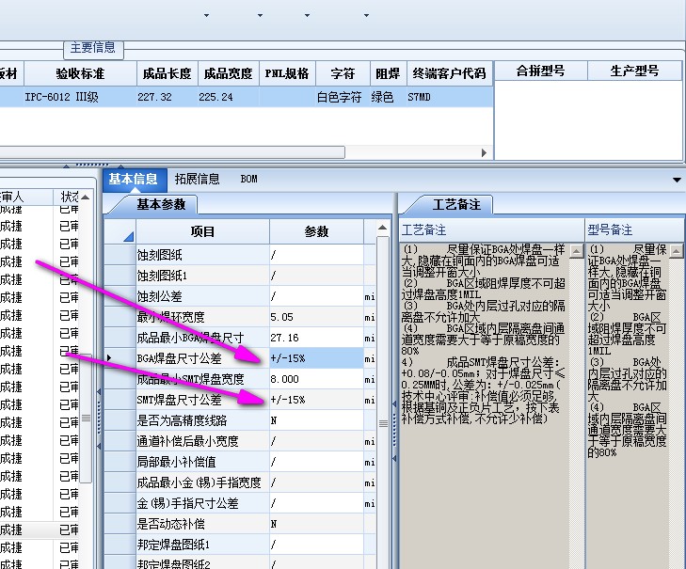Select the IPC-6012 III级 cell
The width and height of the screenshot is (686, 569).
pyautogui.click(x=81, y=97)
